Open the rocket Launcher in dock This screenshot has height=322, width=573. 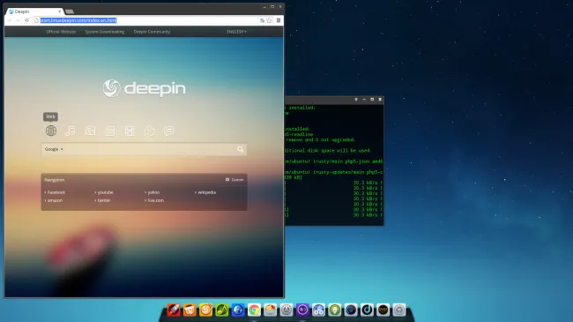click(174, 310)
